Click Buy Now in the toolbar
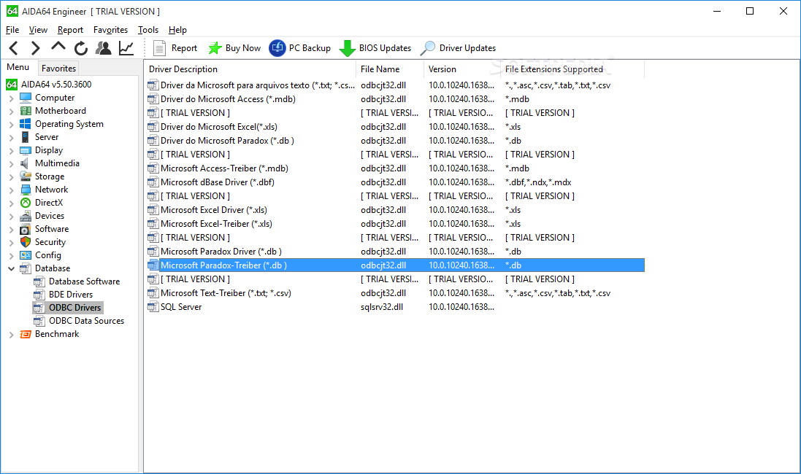Image resolution: width=801 pixels, height=474 pixels. click(234, 48)
